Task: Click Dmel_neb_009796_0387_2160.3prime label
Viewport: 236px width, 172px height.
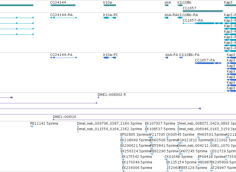Action: pyautogui.click(x=110, y=124)
